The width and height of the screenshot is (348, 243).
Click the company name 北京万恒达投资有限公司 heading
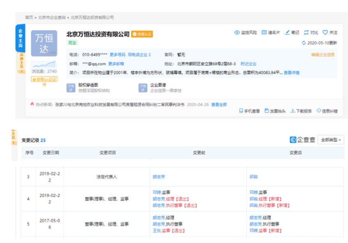point(98,34)
